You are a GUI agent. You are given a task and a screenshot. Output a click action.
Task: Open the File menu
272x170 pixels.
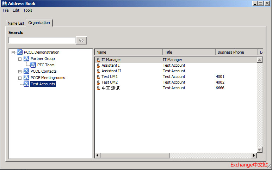[6, 10]
